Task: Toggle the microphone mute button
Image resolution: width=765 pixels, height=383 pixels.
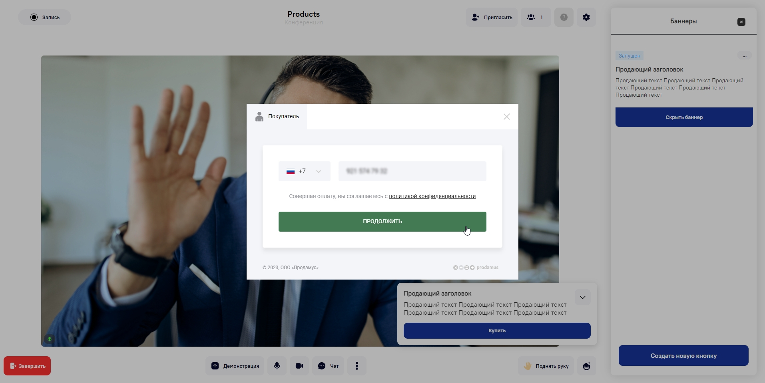Action: (x=277, y=366)
